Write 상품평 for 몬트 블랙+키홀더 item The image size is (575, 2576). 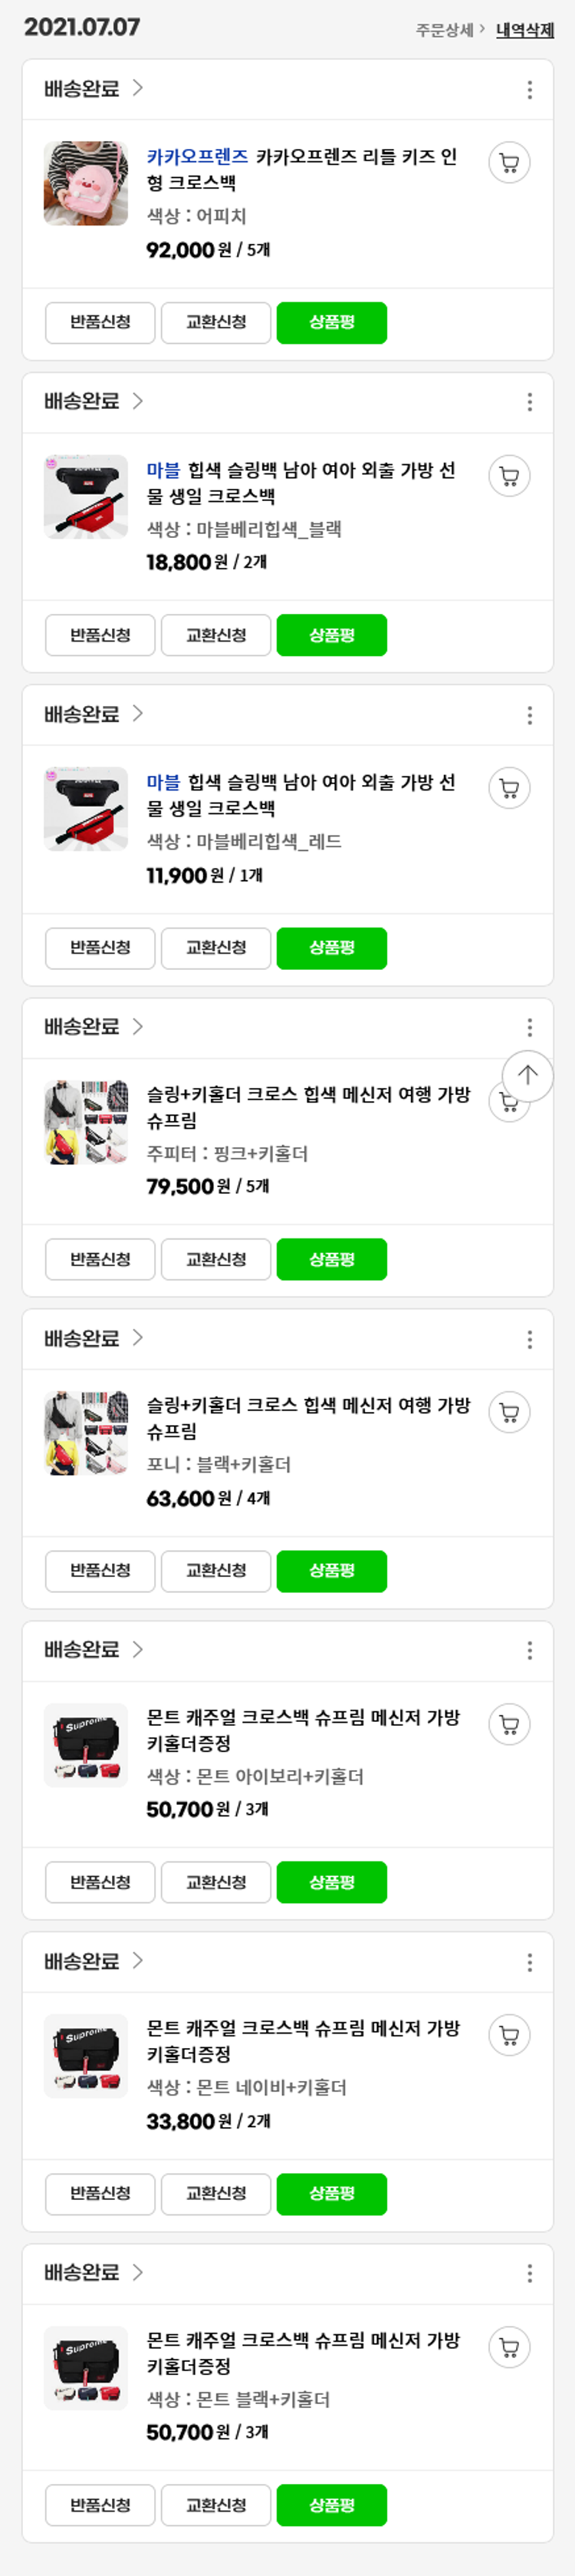[x=331, y=2505]
